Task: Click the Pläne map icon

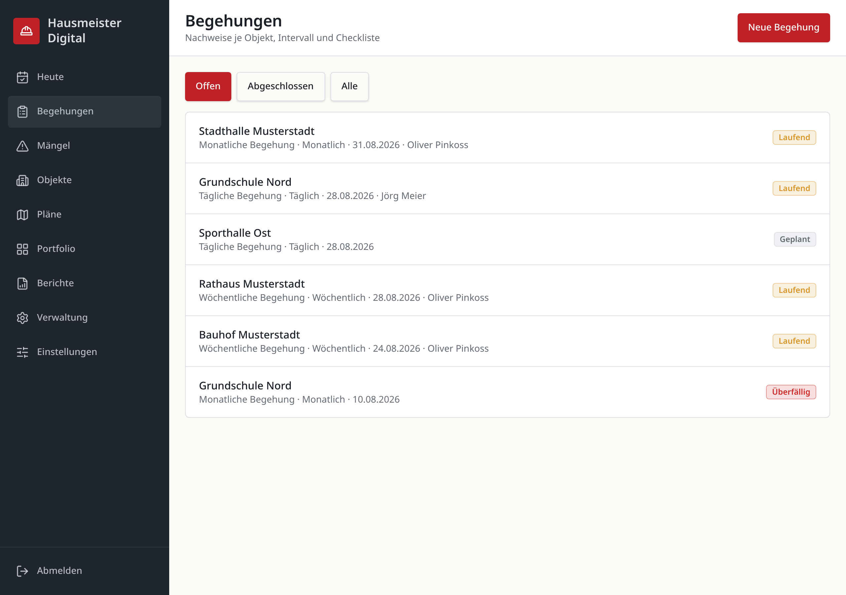Action: pos(22,215)
